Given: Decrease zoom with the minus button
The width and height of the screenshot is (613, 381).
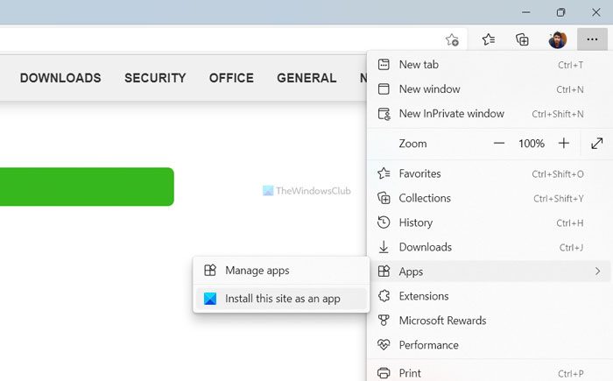Looking at the screenshot, I should [x=499, y=143].
